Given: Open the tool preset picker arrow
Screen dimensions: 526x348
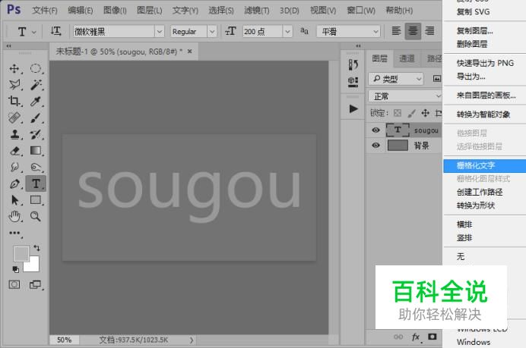Looking at the screenshot, I should pos(34,32).
